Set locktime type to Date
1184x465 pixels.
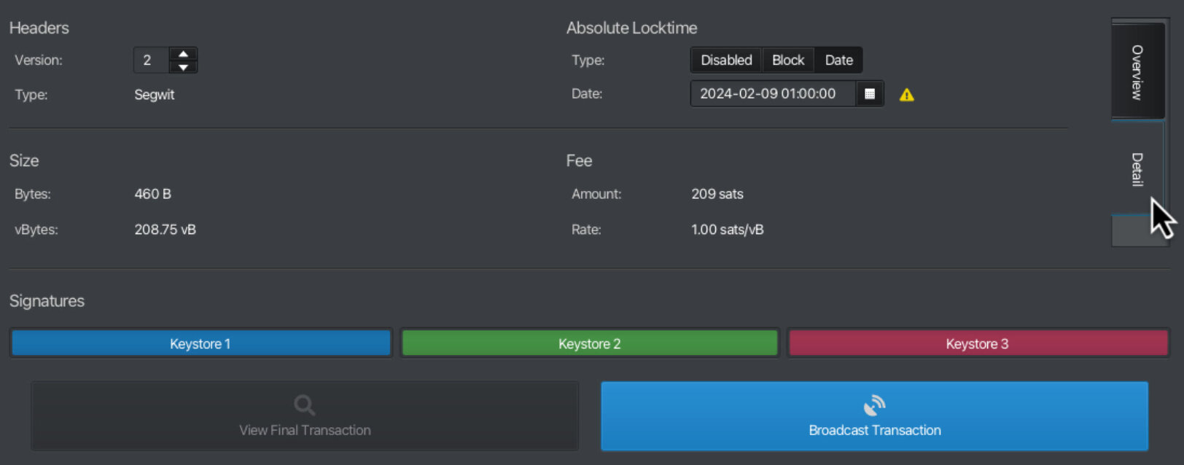[x=838, y=60]
